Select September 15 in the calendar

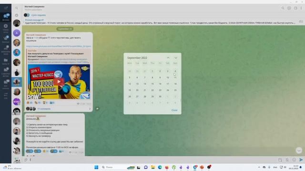152,84
